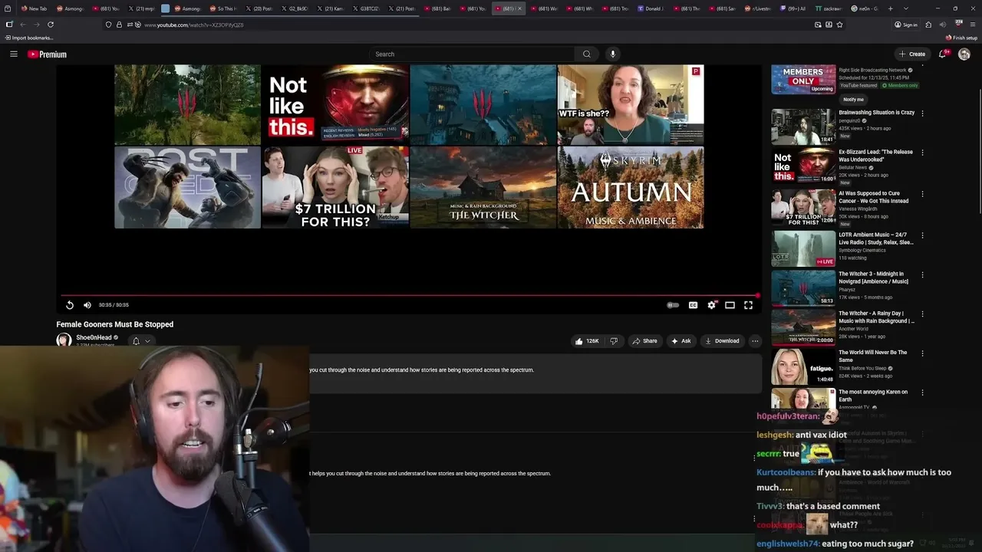Close the active YouTube tab
This screenshot has width=982, height=552.
(x=519, y=8)
